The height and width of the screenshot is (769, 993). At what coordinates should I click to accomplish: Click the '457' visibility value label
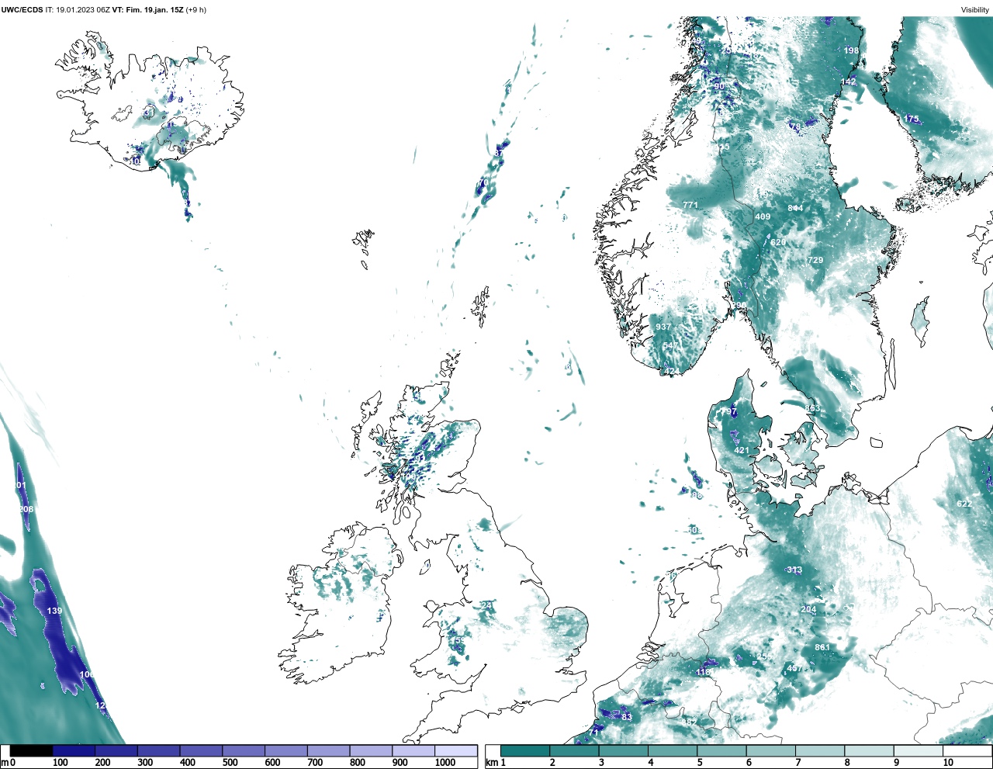click(794, 668)
